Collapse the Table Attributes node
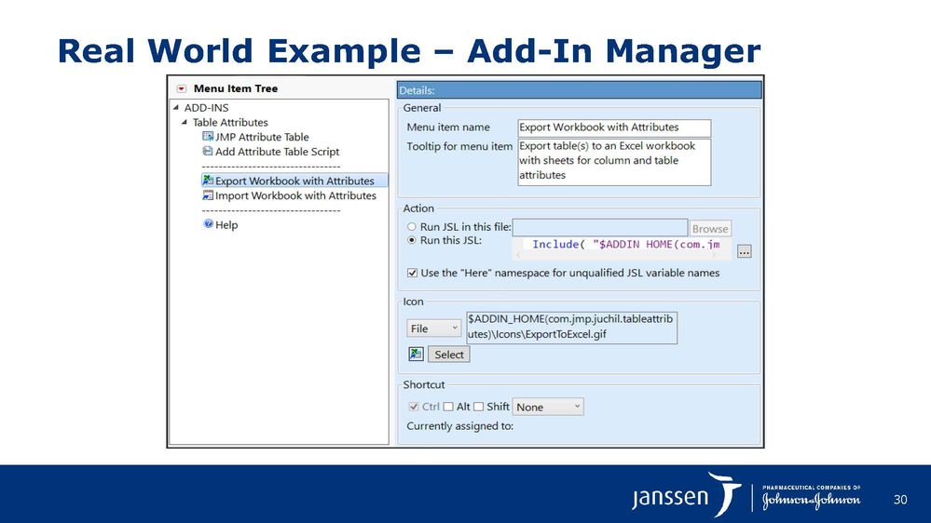The image size is (931, 523). pyautogui.click(x=185, y=122)
